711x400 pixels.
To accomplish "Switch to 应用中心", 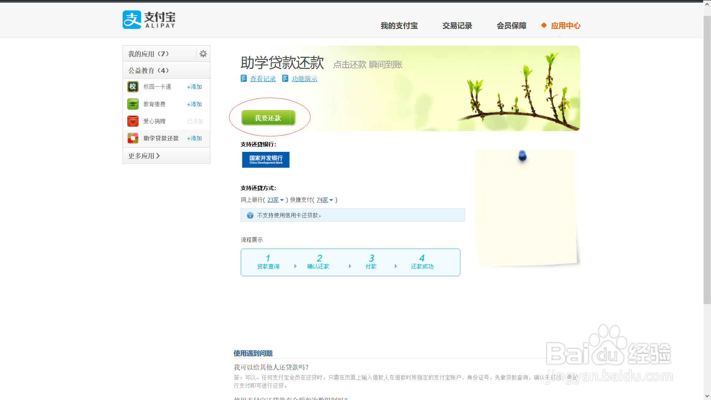I will coord(565,26).
